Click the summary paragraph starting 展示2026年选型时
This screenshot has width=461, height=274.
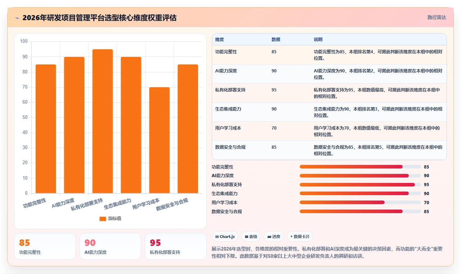327,252
